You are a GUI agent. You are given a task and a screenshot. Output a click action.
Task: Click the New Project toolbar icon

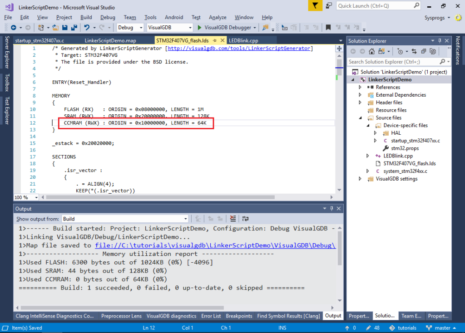coord(41,28)
